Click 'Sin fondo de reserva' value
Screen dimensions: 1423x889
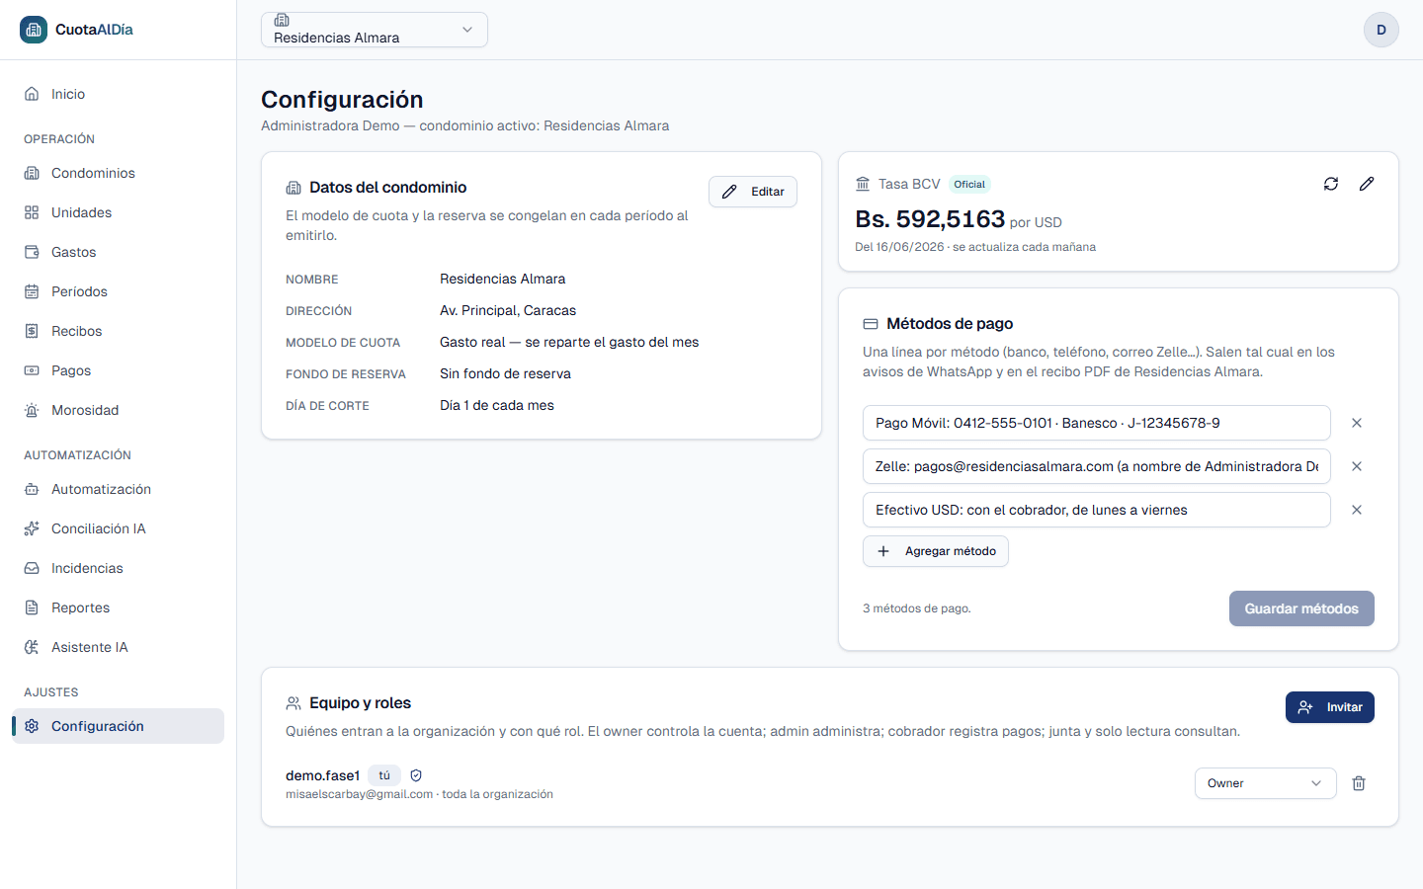(x=505, y=373)
